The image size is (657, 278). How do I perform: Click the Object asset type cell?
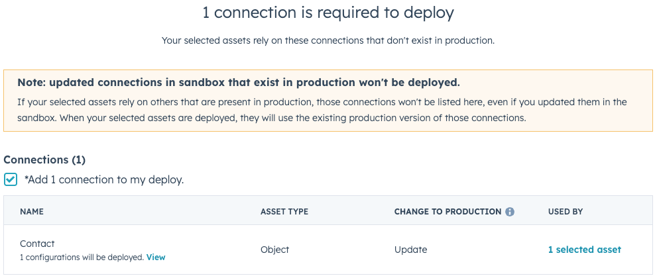click(x=275, y=250)
